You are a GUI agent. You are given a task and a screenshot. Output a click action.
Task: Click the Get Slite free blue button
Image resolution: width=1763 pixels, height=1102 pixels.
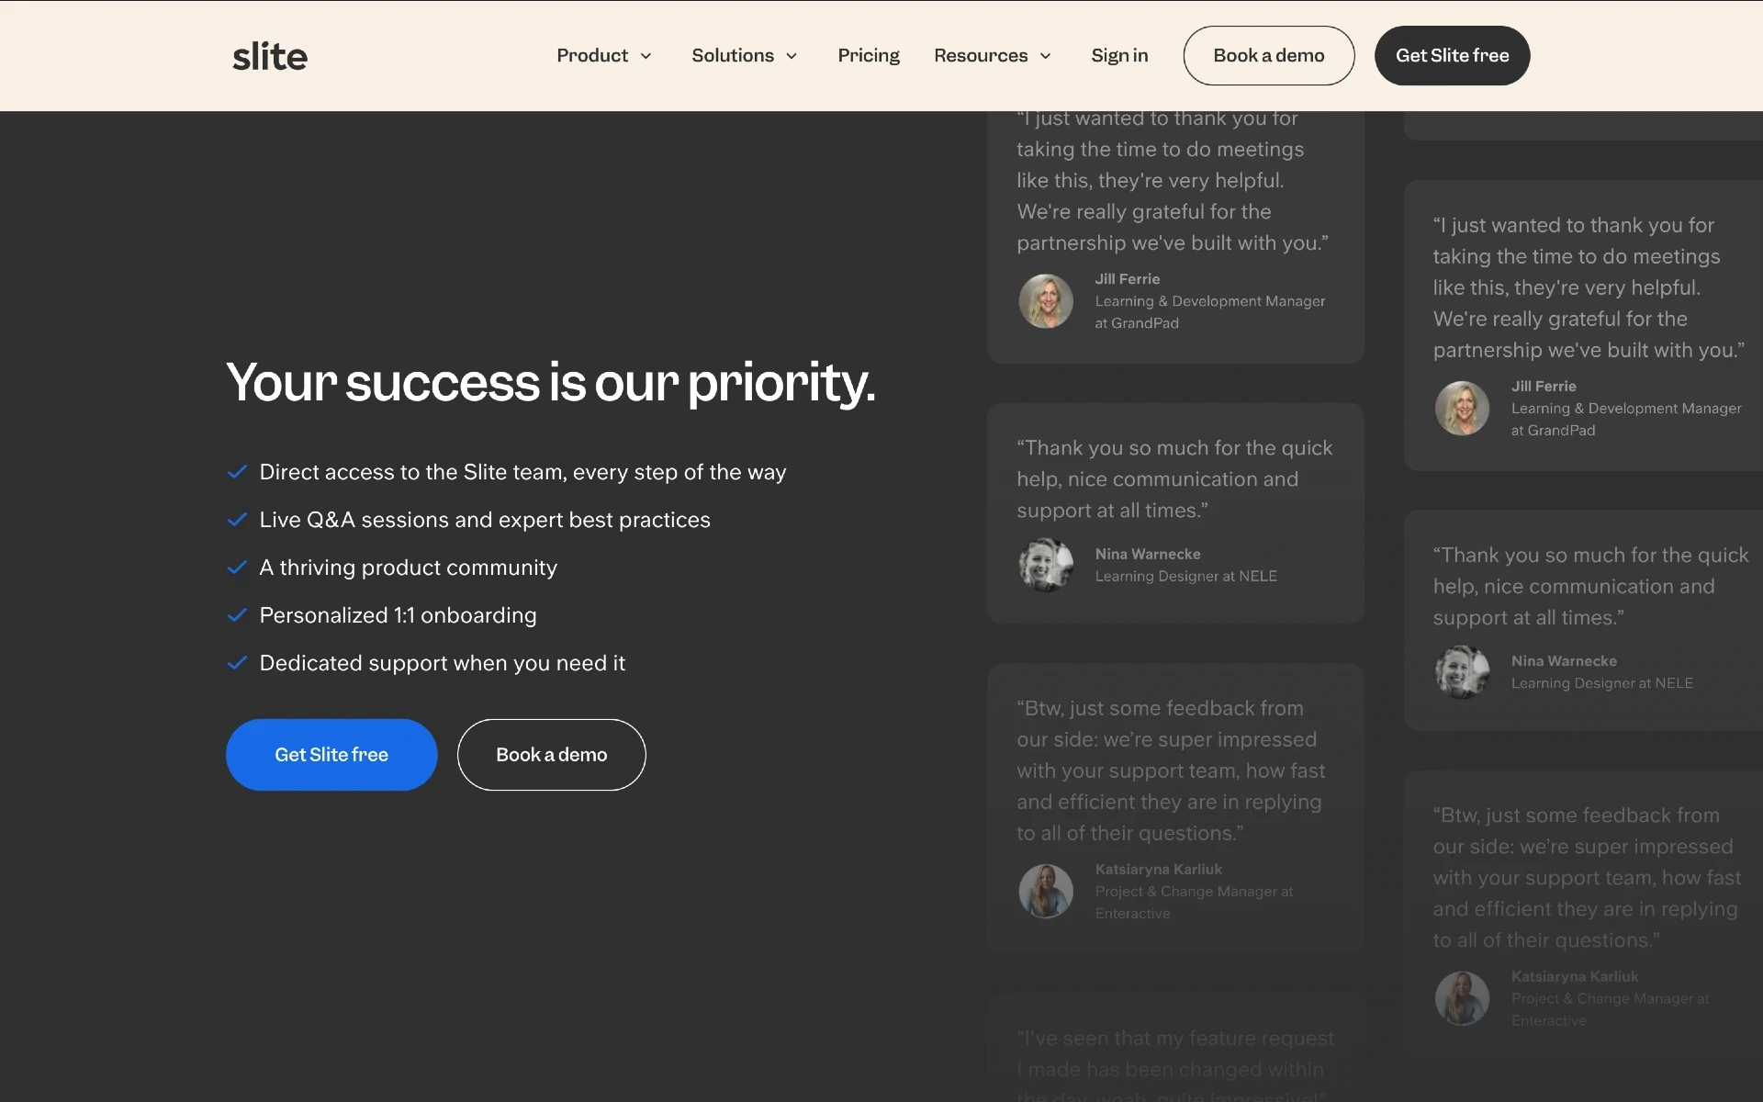coord(330,754)
